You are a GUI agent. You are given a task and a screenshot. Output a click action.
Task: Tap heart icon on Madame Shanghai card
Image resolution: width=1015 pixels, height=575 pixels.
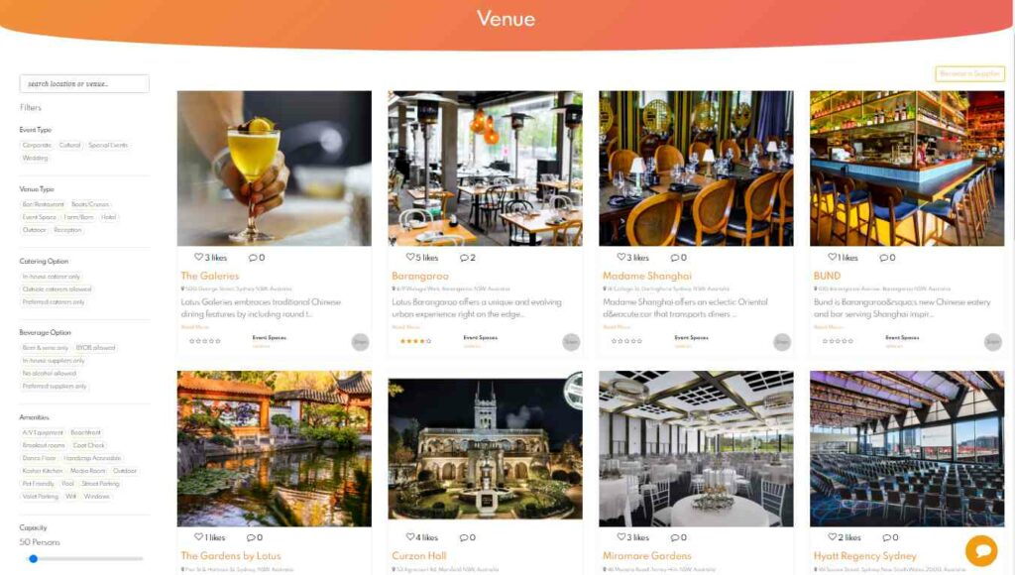[x=620, y=257]
